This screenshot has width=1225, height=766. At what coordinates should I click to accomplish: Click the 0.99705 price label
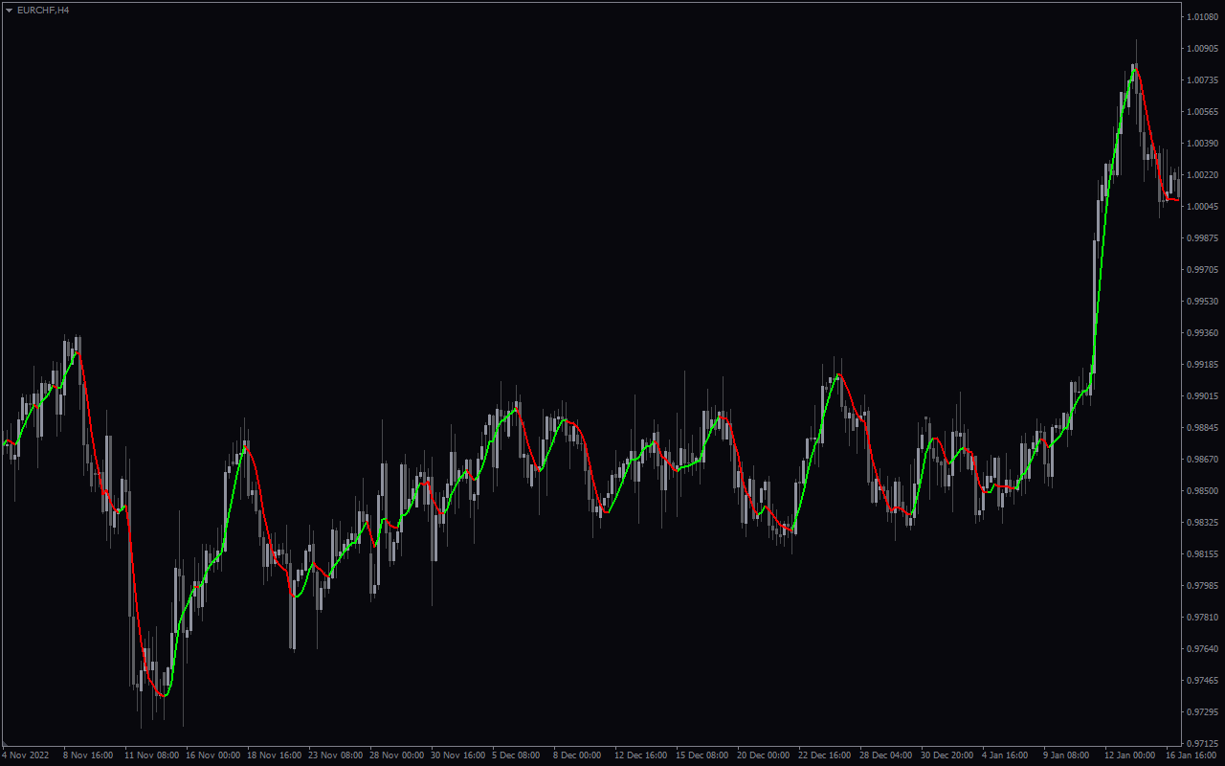1203,269
